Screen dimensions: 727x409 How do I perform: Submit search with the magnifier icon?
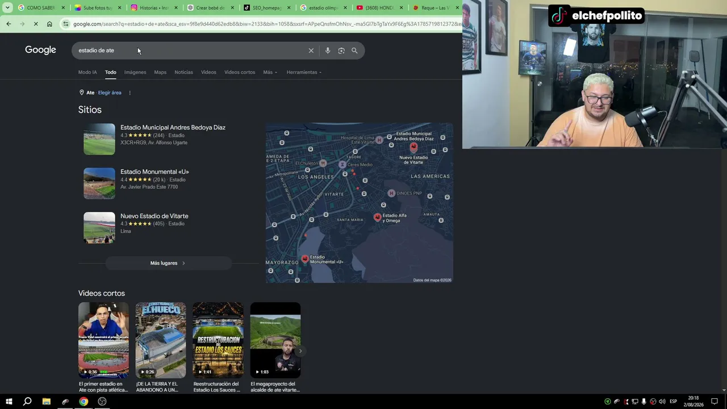[x=354, y=51]
